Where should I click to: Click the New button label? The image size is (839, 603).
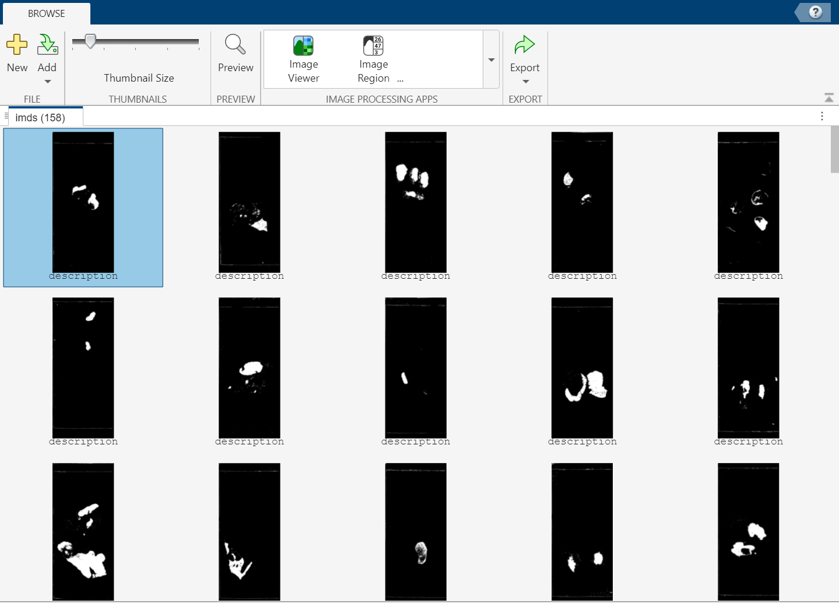(17, 67)
